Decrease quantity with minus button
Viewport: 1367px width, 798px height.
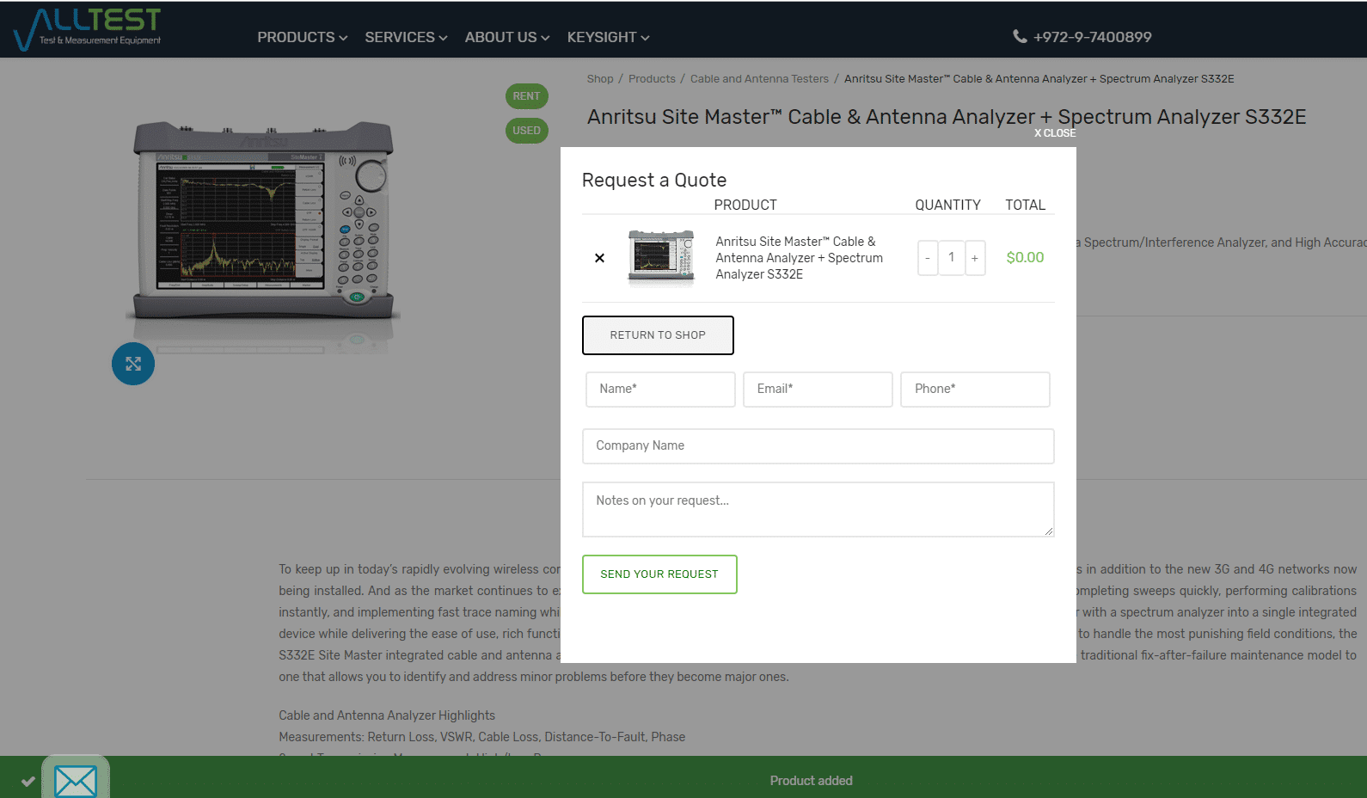click(928, 258)
